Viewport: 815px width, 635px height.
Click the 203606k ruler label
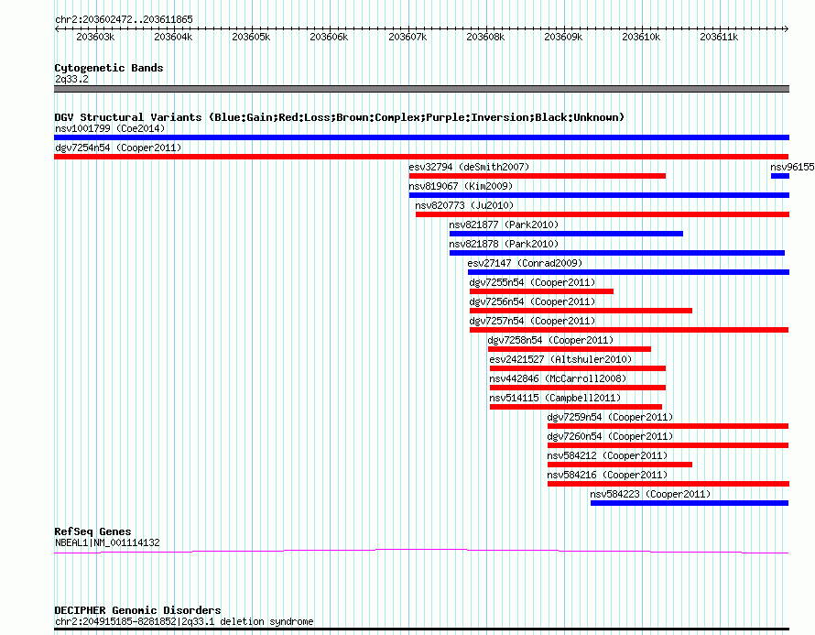329,37
